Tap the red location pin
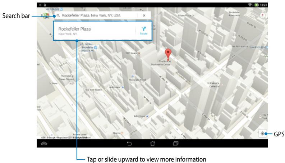The image size is (285, 163). coord(168,54)
